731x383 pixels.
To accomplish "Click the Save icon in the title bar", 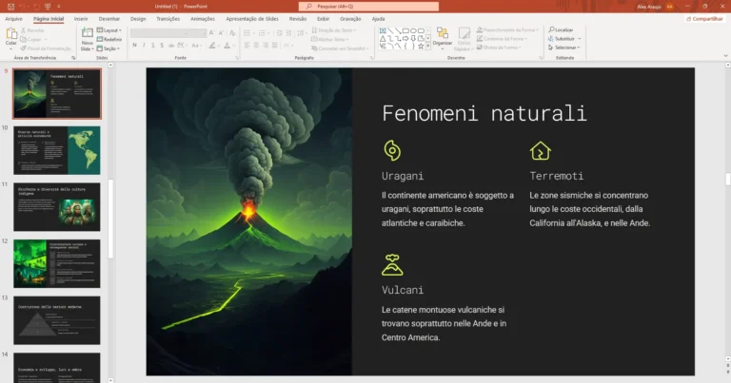I will coord(10,7).
